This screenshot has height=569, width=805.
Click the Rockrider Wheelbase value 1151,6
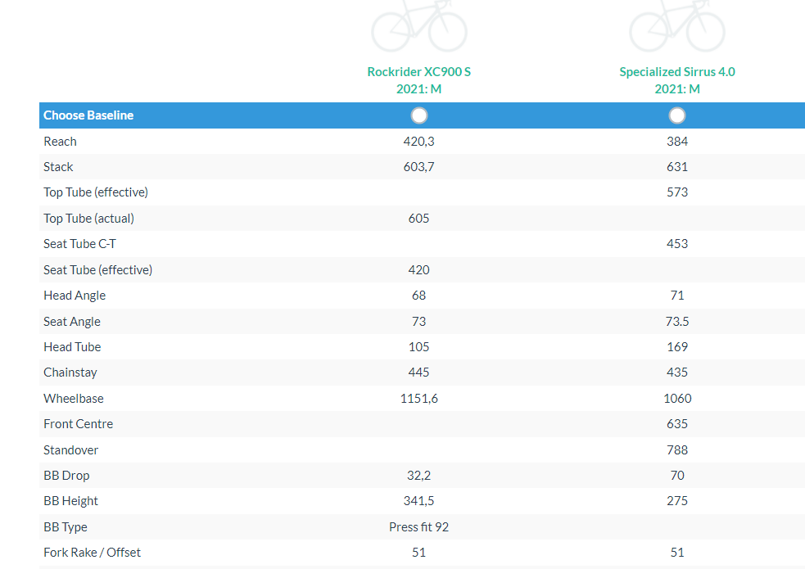419,399
